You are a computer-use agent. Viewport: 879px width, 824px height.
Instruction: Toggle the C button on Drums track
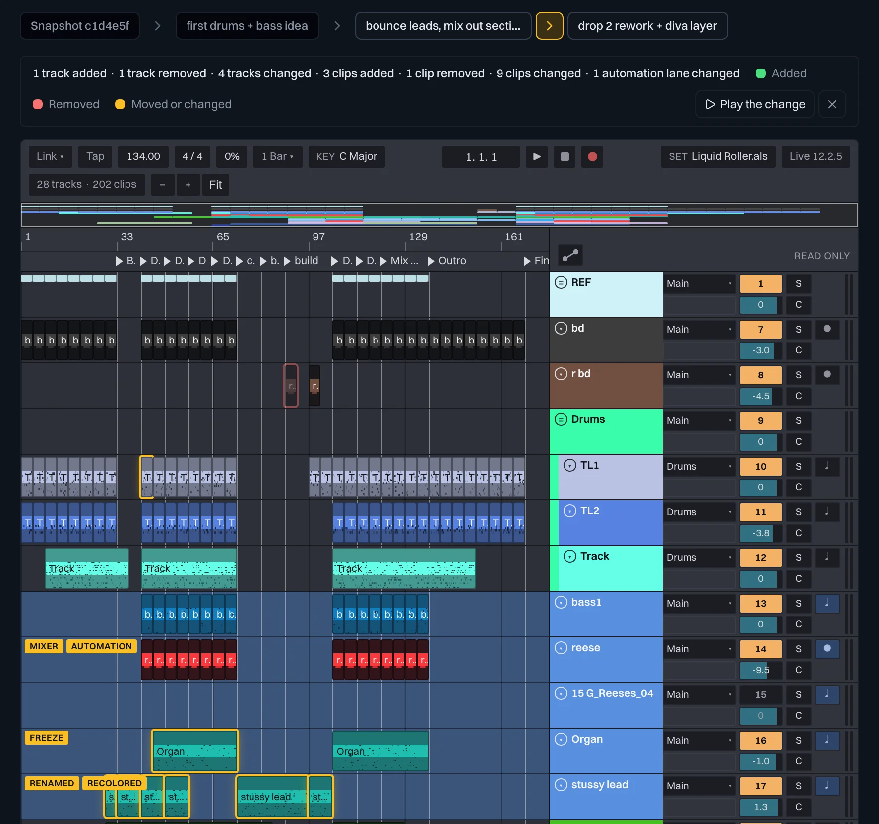coord(798,441)
